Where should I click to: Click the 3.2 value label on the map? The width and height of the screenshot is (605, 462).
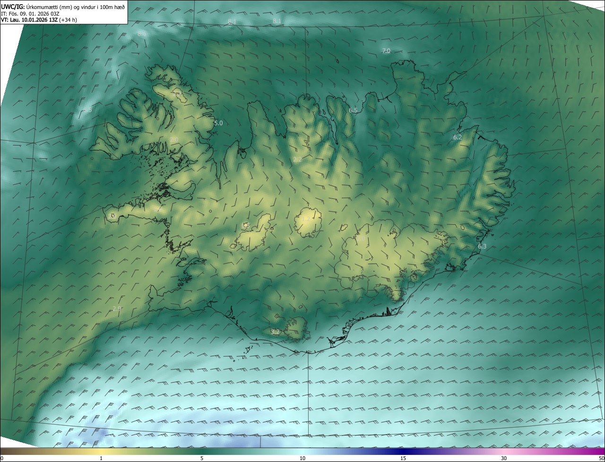coord(275,332)
